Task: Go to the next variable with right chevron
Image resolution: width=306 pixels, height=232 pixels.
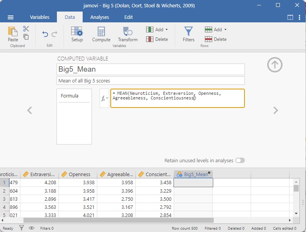Action: point(276,110)
